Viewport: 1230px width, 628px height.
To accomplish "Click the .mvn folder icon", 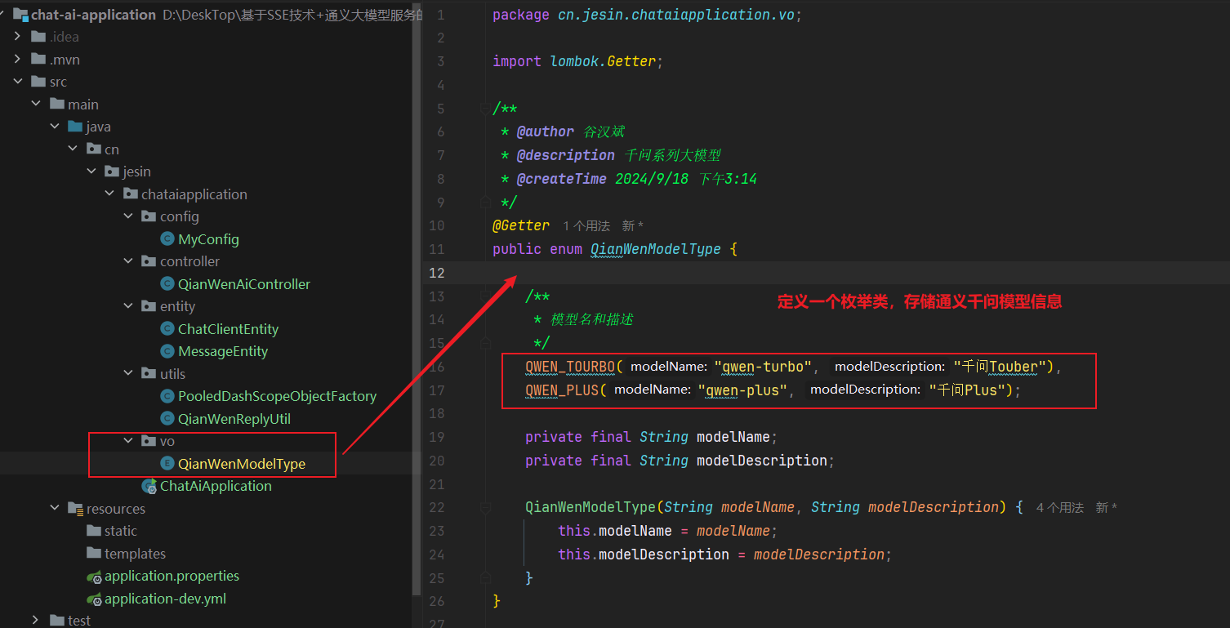I will coord(38,60).
